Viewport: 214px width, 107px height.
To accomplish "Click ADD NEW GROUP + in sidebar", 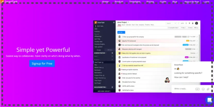I will click(x=104, y=91).
